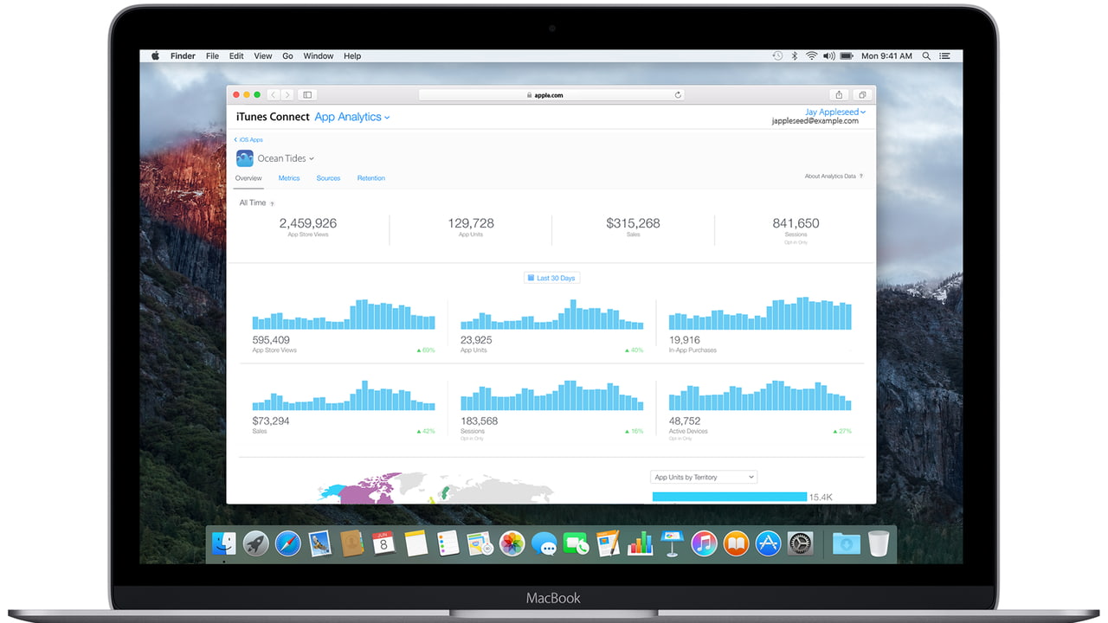Viewport: 1108px width, 623px height.
Task: Launch FaceTime from the Dock
Action: pos(576,543)
